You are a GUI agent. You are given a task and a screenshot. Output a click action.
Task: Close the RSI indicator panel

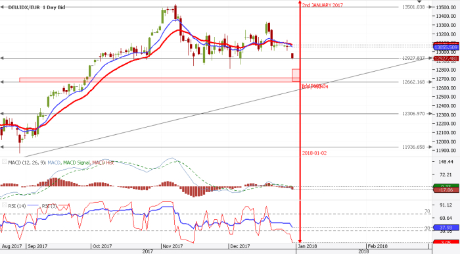pos(5,205)
